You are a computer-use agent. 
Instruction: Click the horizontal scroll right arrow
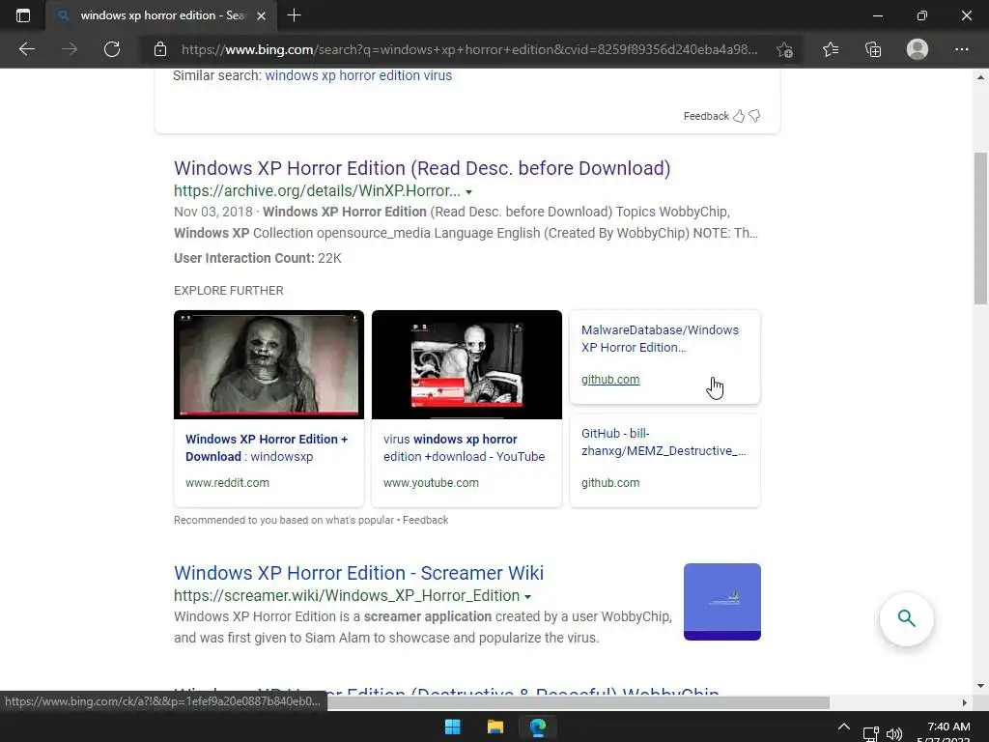(x=965, y=703)
